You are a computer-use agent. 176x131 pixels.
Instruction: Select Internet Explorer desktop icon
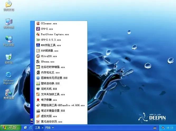(x=9, y=78)
